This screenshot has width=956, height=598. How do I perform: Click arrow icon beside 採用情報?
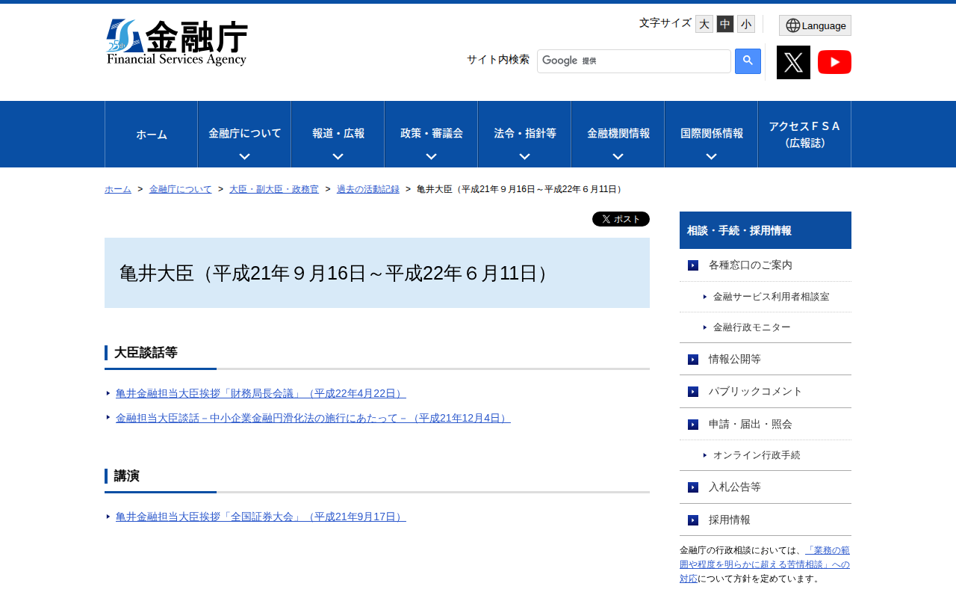[693, 520]
